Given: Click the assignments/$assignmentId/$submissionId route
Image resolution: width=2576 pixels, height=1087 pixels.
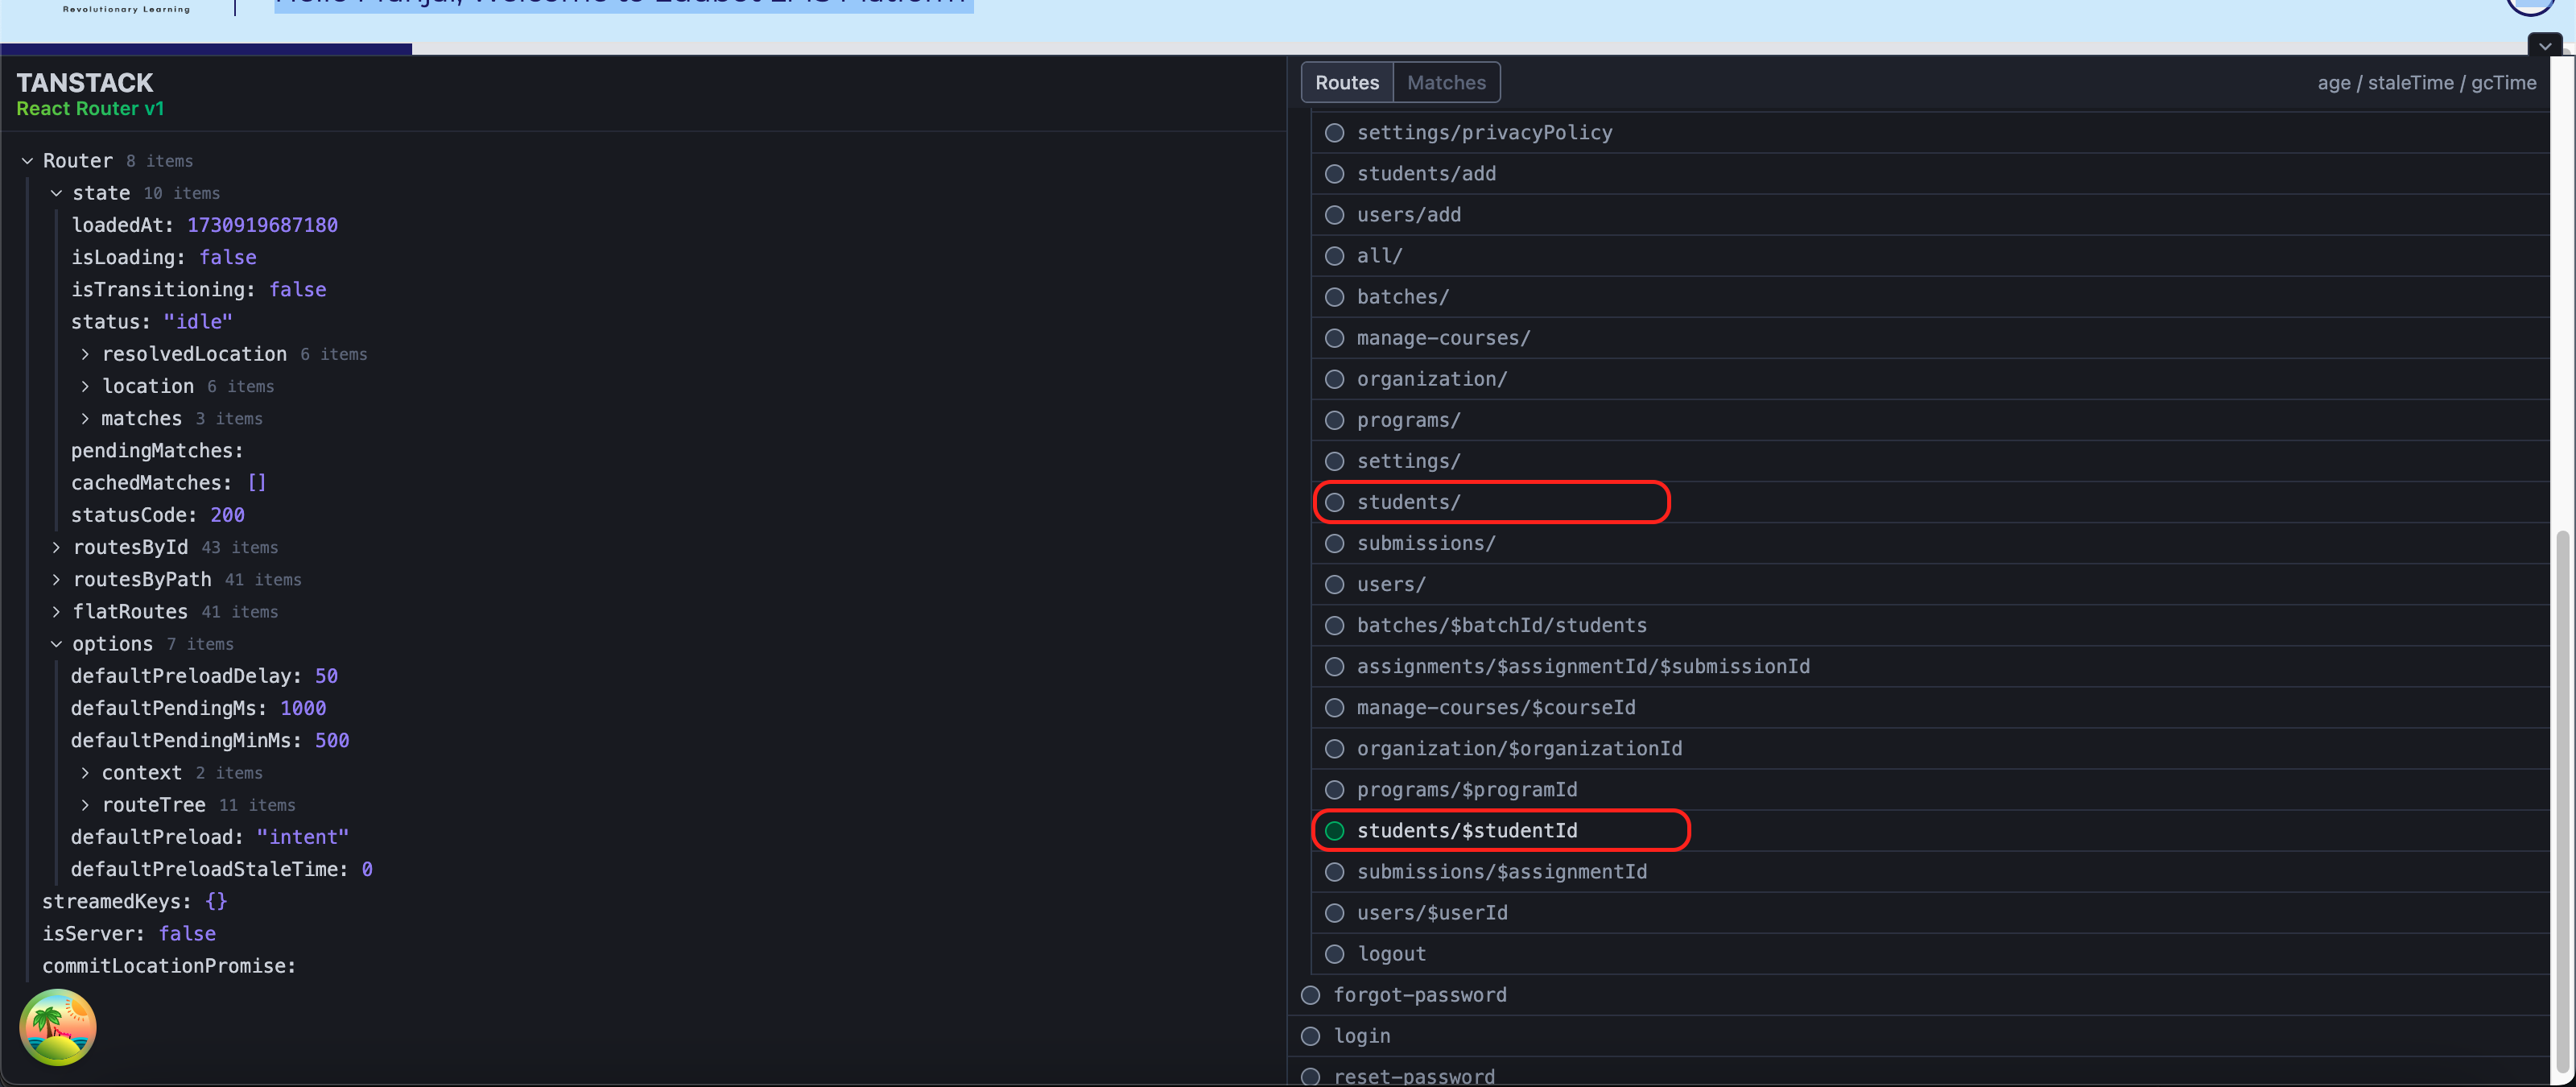Looking at the screenshot, I should 1930,666.
